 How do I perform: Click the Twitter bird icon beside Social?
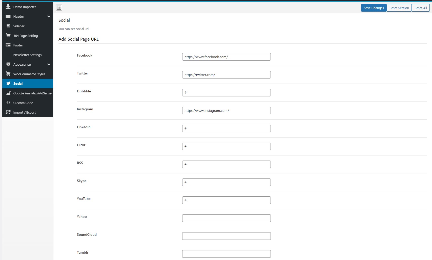(8, 83)
